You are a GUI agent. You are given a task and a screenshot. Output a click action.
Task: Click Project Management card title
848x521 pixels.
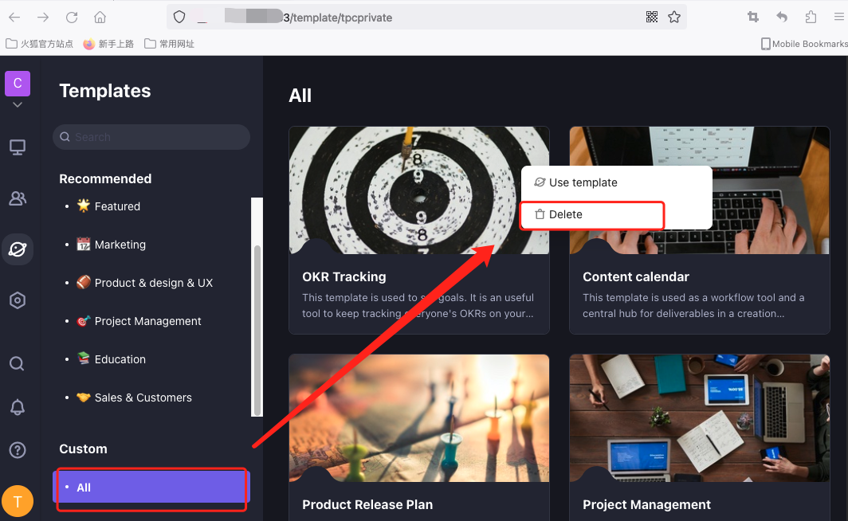647,505
